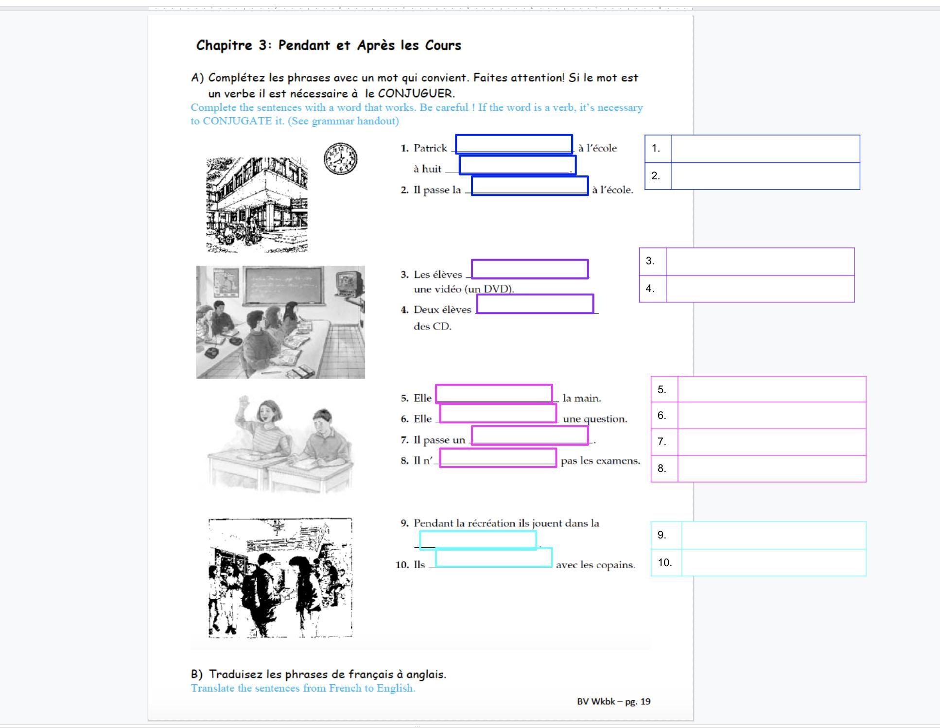Select the clock image
The height and width of the screenshot is (728, 940).
pyautogui.click(x=340, y=159)
